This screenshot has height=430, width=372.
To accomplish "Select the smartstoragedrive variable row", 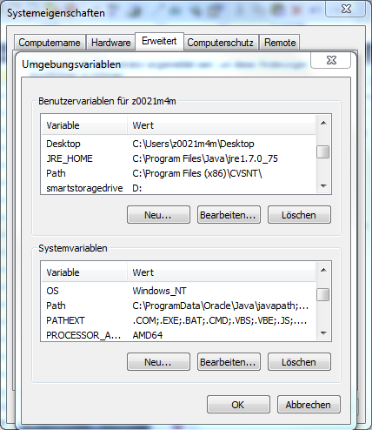I will pyautogui.click(x=178, y=188).
